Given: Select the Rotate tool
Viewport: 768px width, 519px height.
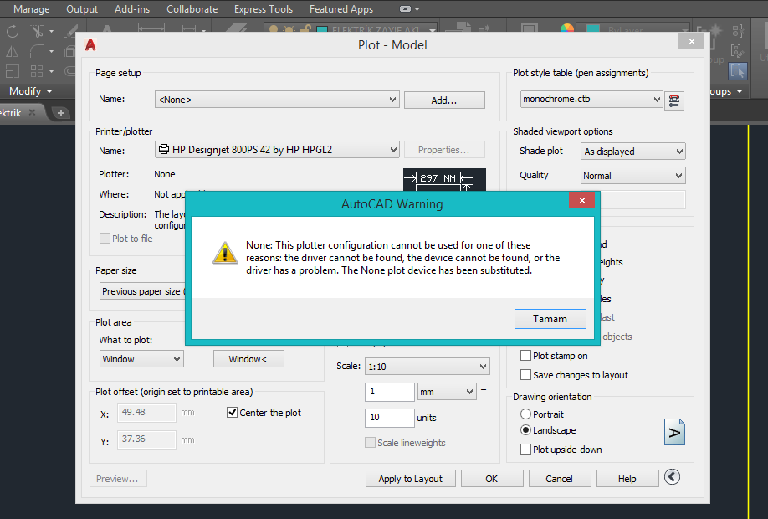Looking at the screenshot, I should point(13,31).
